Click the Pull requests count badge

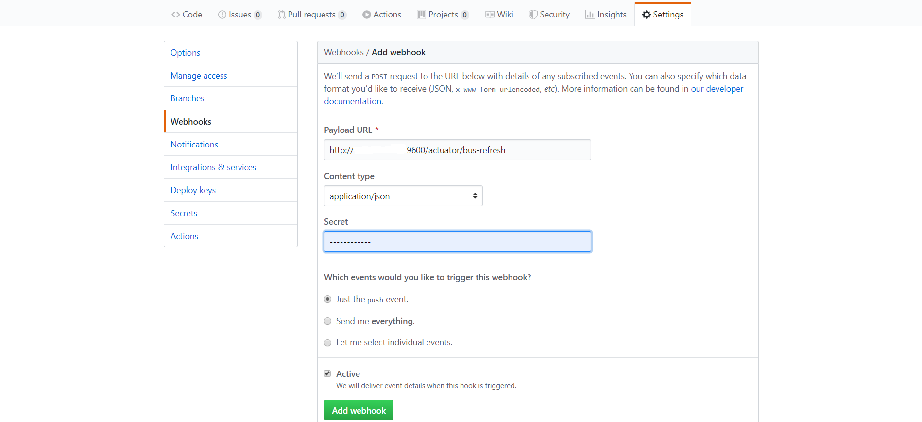(x=342, y=15)
